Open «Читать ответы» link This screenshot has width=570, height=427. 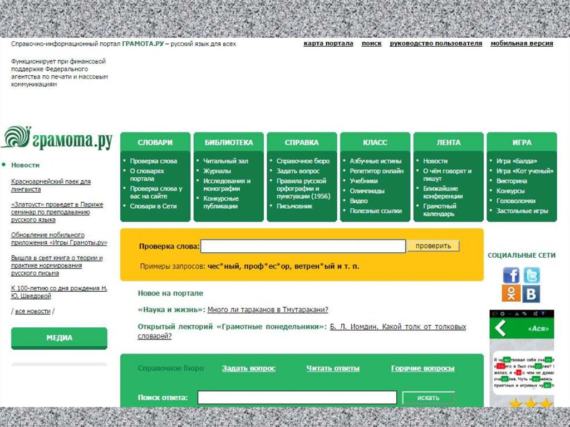[333, 369]
